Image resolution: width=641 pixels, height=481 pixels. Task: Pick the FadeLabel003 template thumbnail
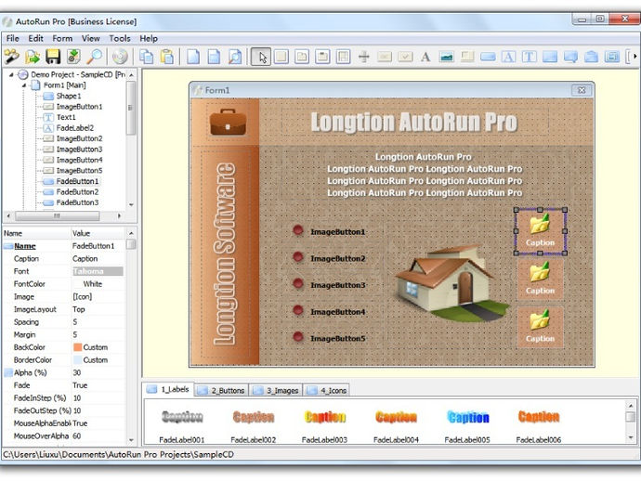point(325,417)
